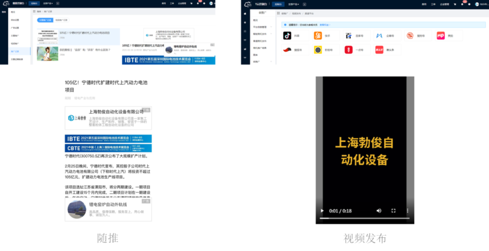Image resolution: width=489 pixels, height=251 pixels.
Task: Click the 上海勃俊自动化设备有限公司 ad card in preview
Action: coord(108,118)
